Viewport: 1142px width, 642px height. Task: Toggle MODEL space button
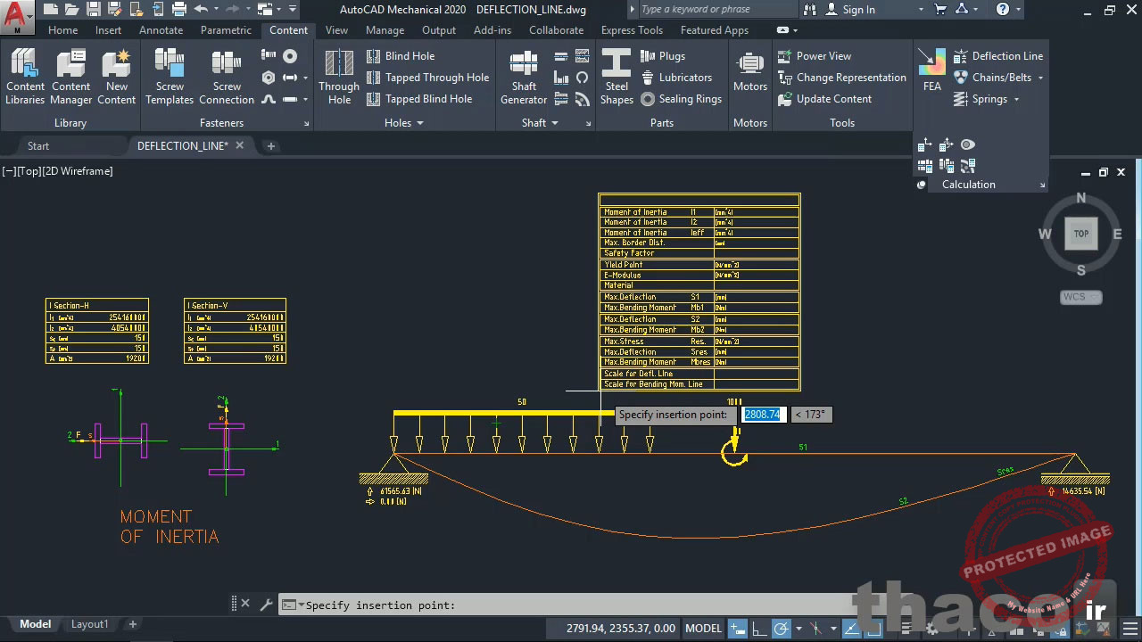pos(703,628)
